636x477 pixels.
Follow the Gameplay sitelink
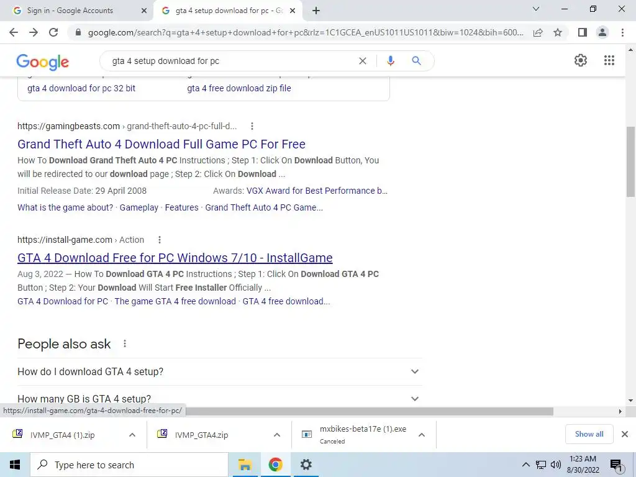[x=139, y=207]
